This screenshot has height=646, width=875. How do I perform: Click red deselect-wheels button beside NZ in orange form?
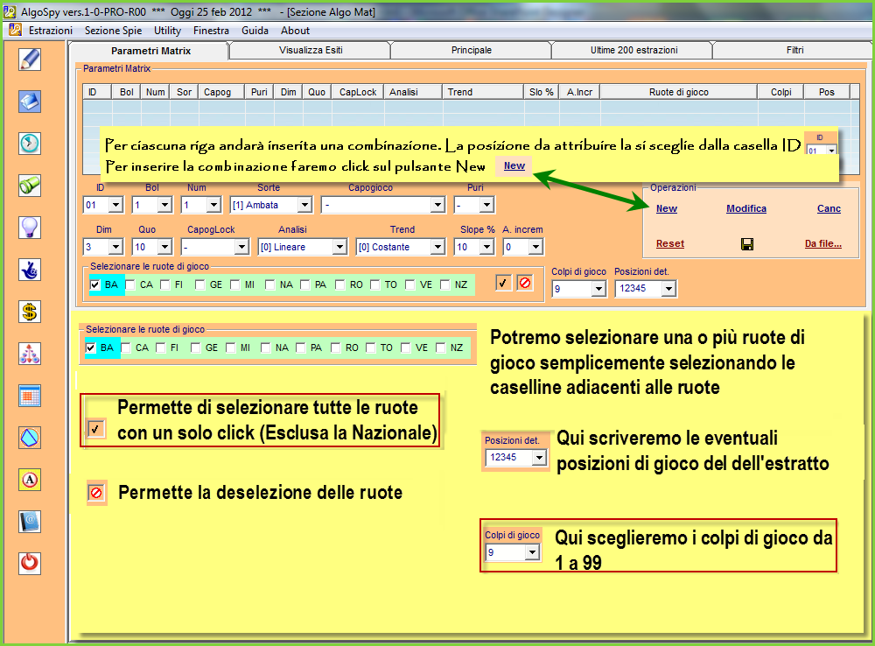point(524,283)
